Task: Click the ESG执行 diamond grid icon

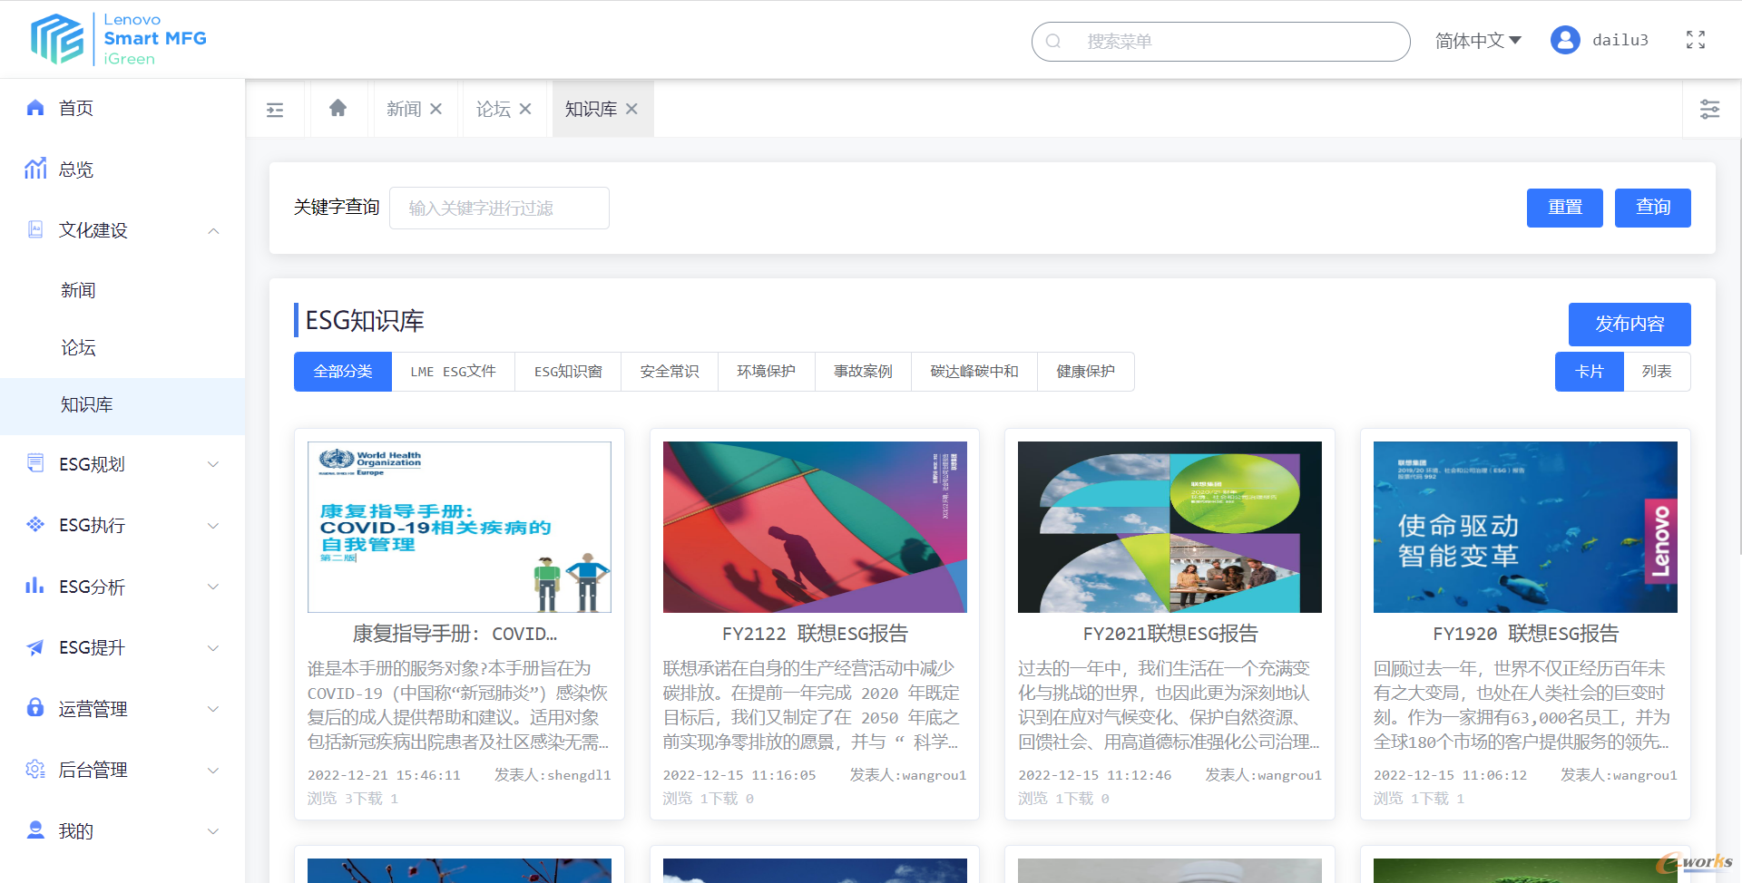Action: point(35,524)
